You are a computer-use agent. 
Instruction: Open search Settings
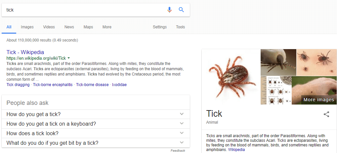click(x=160, y=27)
